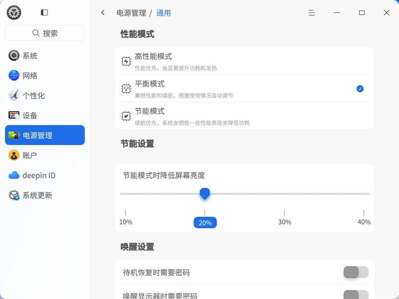Click the 平衡模式 chip icon
The height and width of the screenshot is (299, 399).
click(126, 89)
